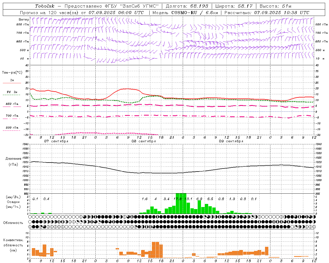Viewport: 329px width, 263px height.
Task: Click the Облачность cloudiness row label
Action: click(13, 223)
